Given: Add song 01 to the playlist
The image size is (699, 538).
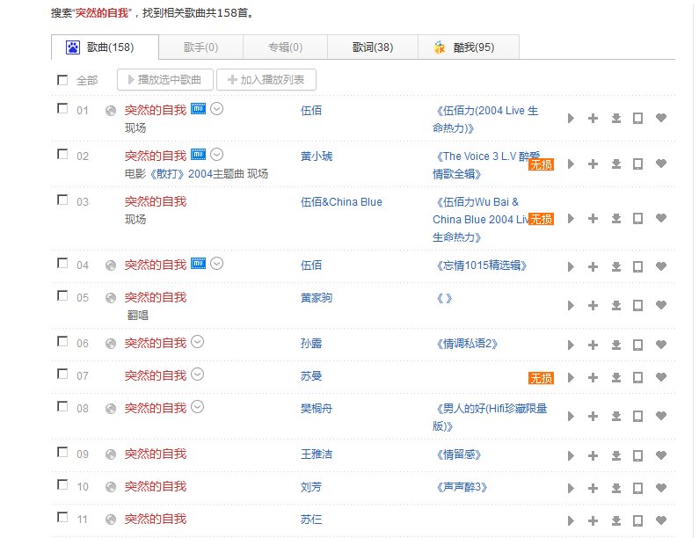Looking at the screenshot, I should (x=593, y=119).
